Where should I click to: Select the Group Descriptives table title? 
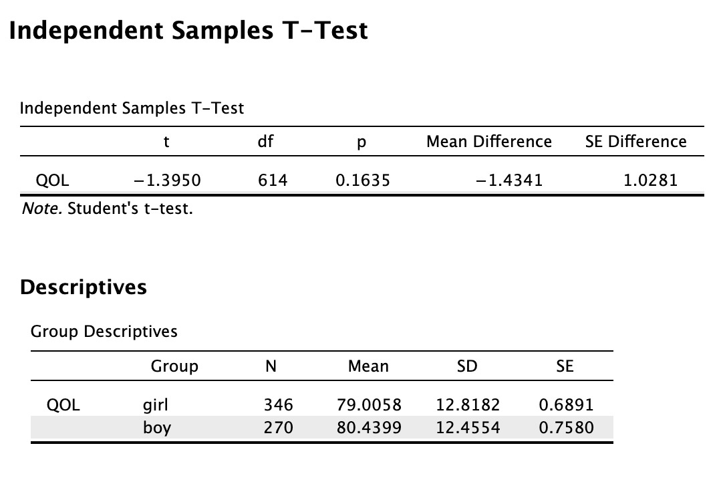point(104,332)
